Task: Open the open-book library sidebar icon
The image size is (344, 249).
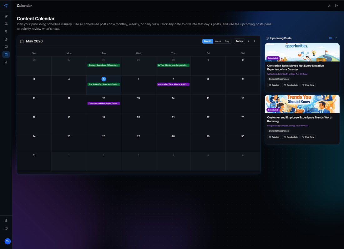Action: coord(6,47)
